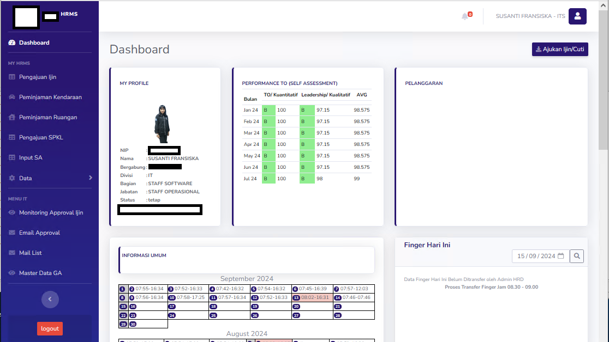
Task: Open the Dashboard menu item
Action: click(34, 42)
